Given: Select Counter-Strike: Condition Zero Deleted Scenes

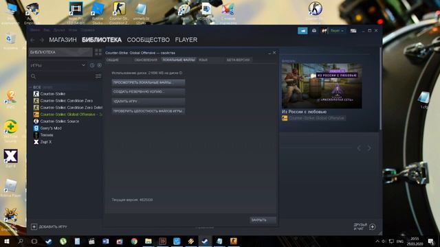Looking at the screenshot, I should pyautogui.click(x=71, y=108).
